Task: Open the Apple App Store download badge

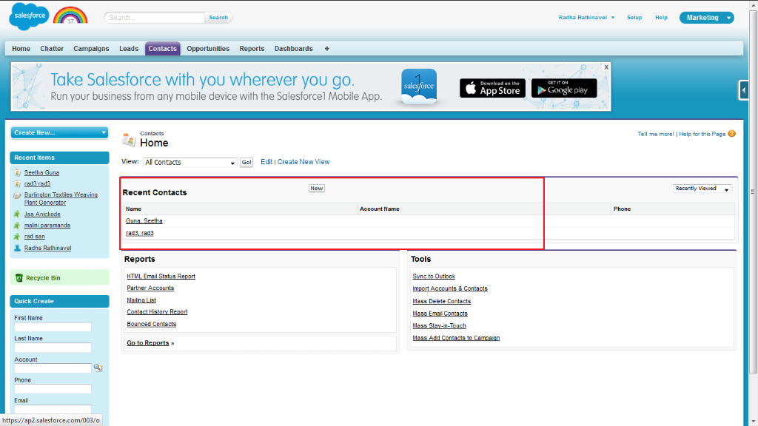Action: (492, 88)
